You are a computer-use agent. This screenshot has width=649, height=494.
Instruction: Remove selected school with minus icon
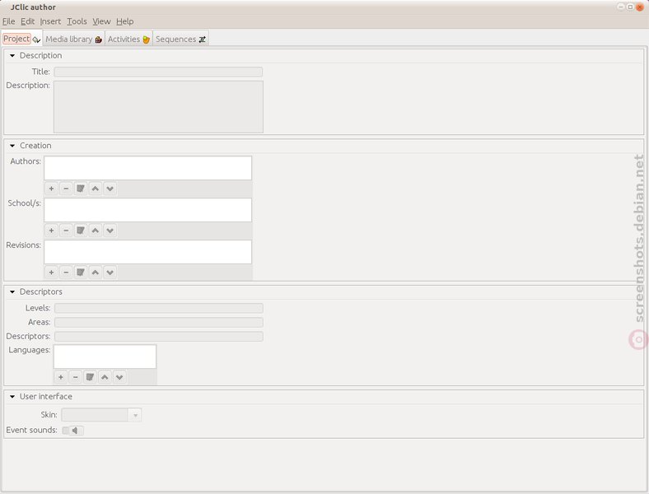(66, 231)
